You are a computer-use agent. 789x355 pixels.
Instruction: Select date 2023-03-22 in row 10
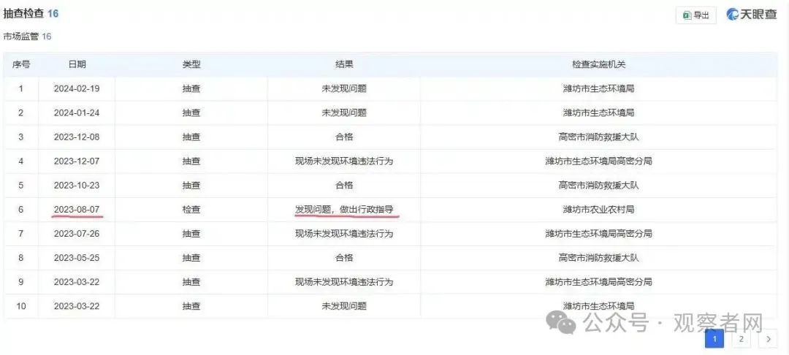(77, 306)
